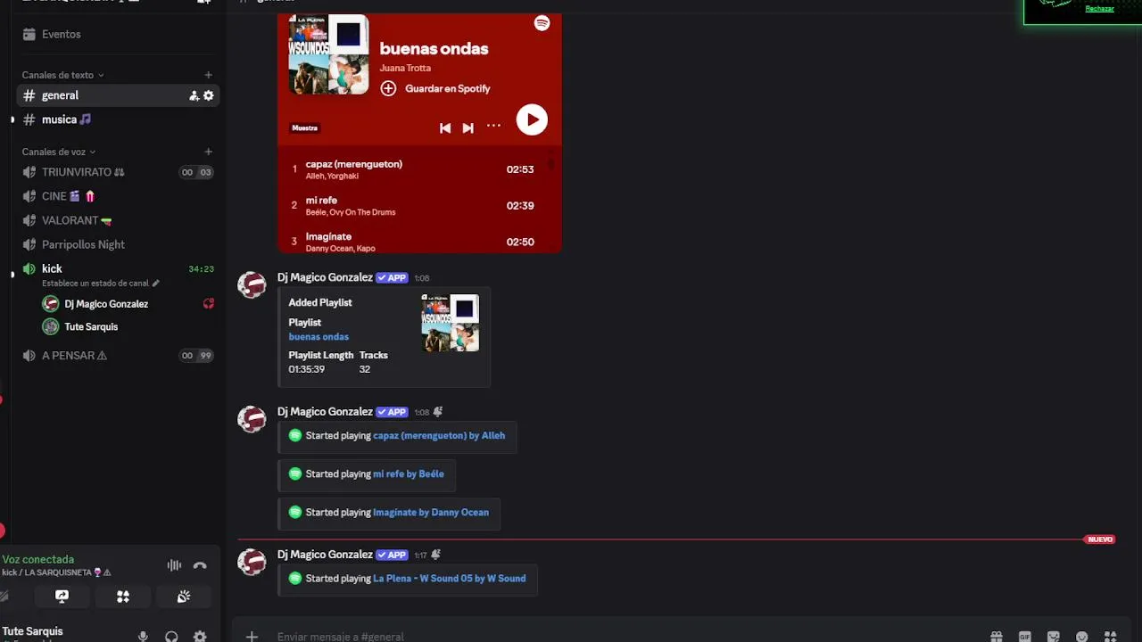Viewport: 1142px width, 642px height.
Task: Open noise suppression waveform icon
Action: (174, 565)
